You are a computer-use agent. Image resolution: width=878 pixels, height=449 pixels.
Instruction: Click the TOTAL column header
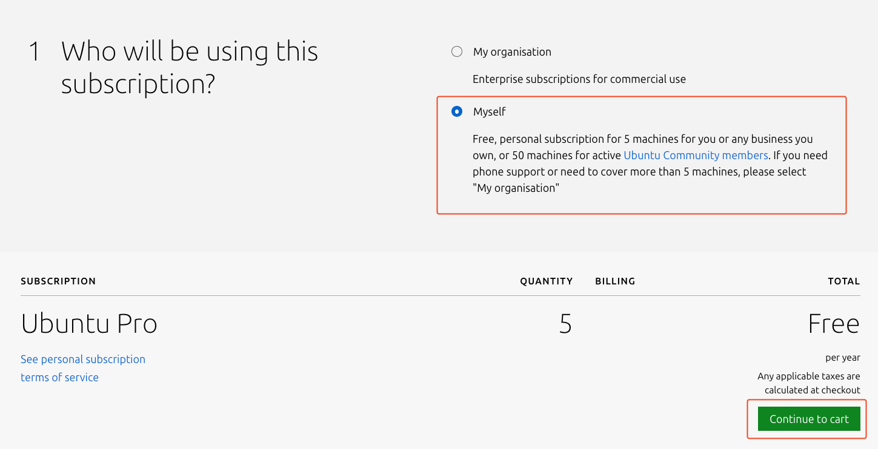pyautogui.click(x=843, y=281)
